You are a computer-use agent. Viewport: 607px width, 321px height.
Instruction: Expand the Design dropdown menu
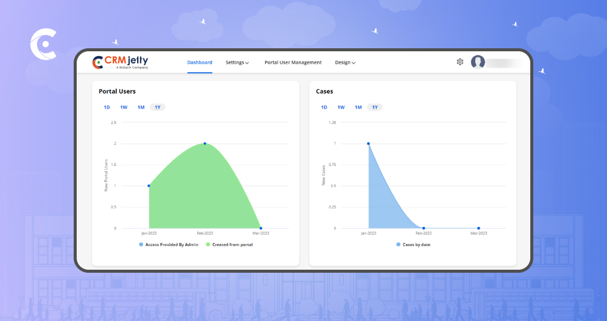tap(345, 63)
